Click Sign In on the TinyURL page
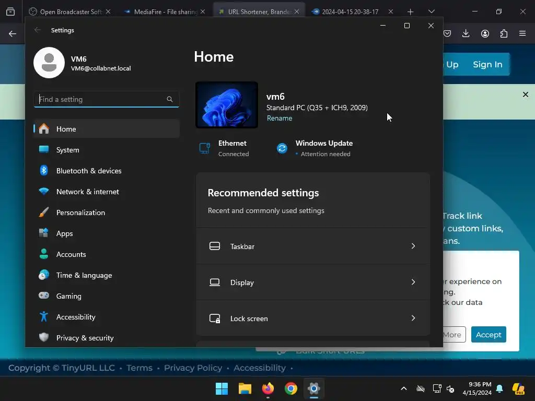Viewport: 535px width, 401px height. click(x=487, y=64)
